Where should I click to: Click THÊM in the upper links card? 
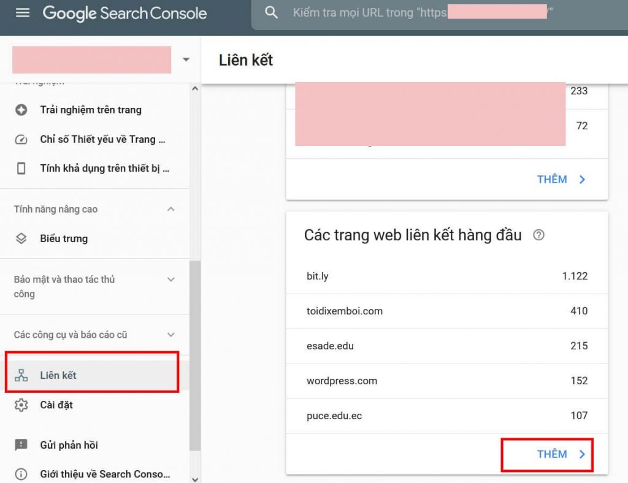[x=552, y=179]
